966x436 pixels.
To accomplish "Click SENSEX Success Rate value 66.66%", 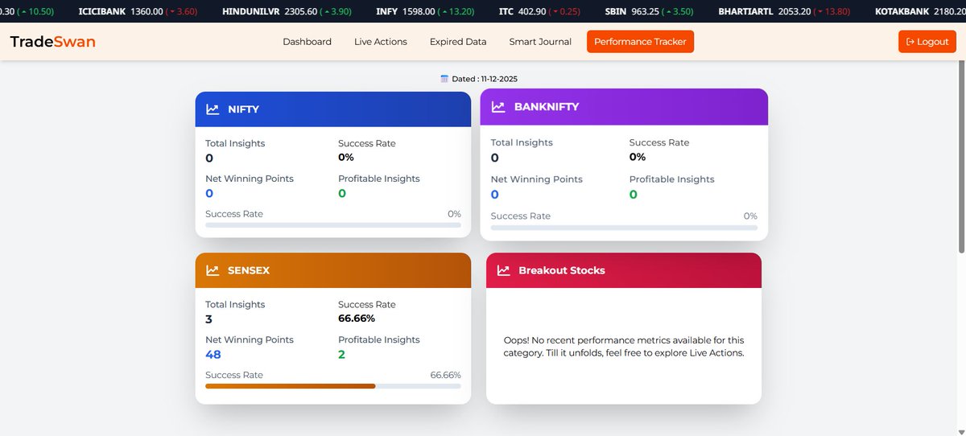I will [x=357, y=319].
